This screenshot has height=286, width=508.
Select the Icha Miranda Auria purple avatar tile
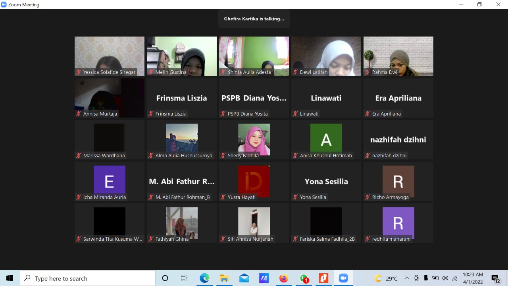pyautogui.click(x=110, y=181)
